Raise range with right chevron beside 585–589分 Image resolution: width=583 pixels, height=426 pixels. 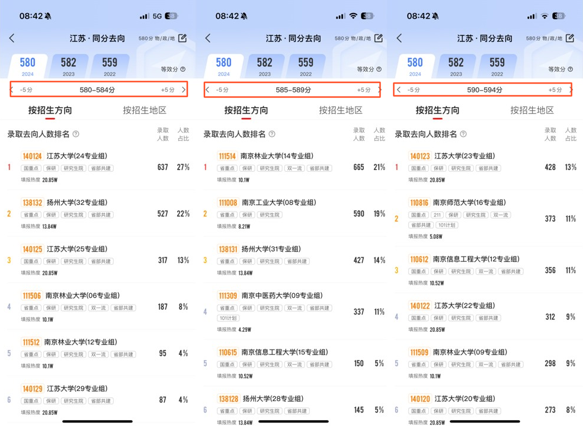coord(379,89)
